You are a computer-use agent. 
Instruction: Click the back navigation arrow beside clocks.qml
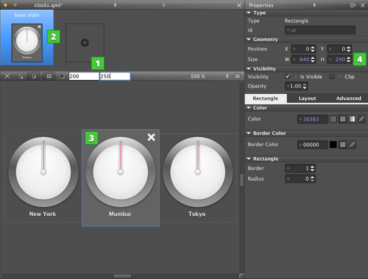click(5, 5)
